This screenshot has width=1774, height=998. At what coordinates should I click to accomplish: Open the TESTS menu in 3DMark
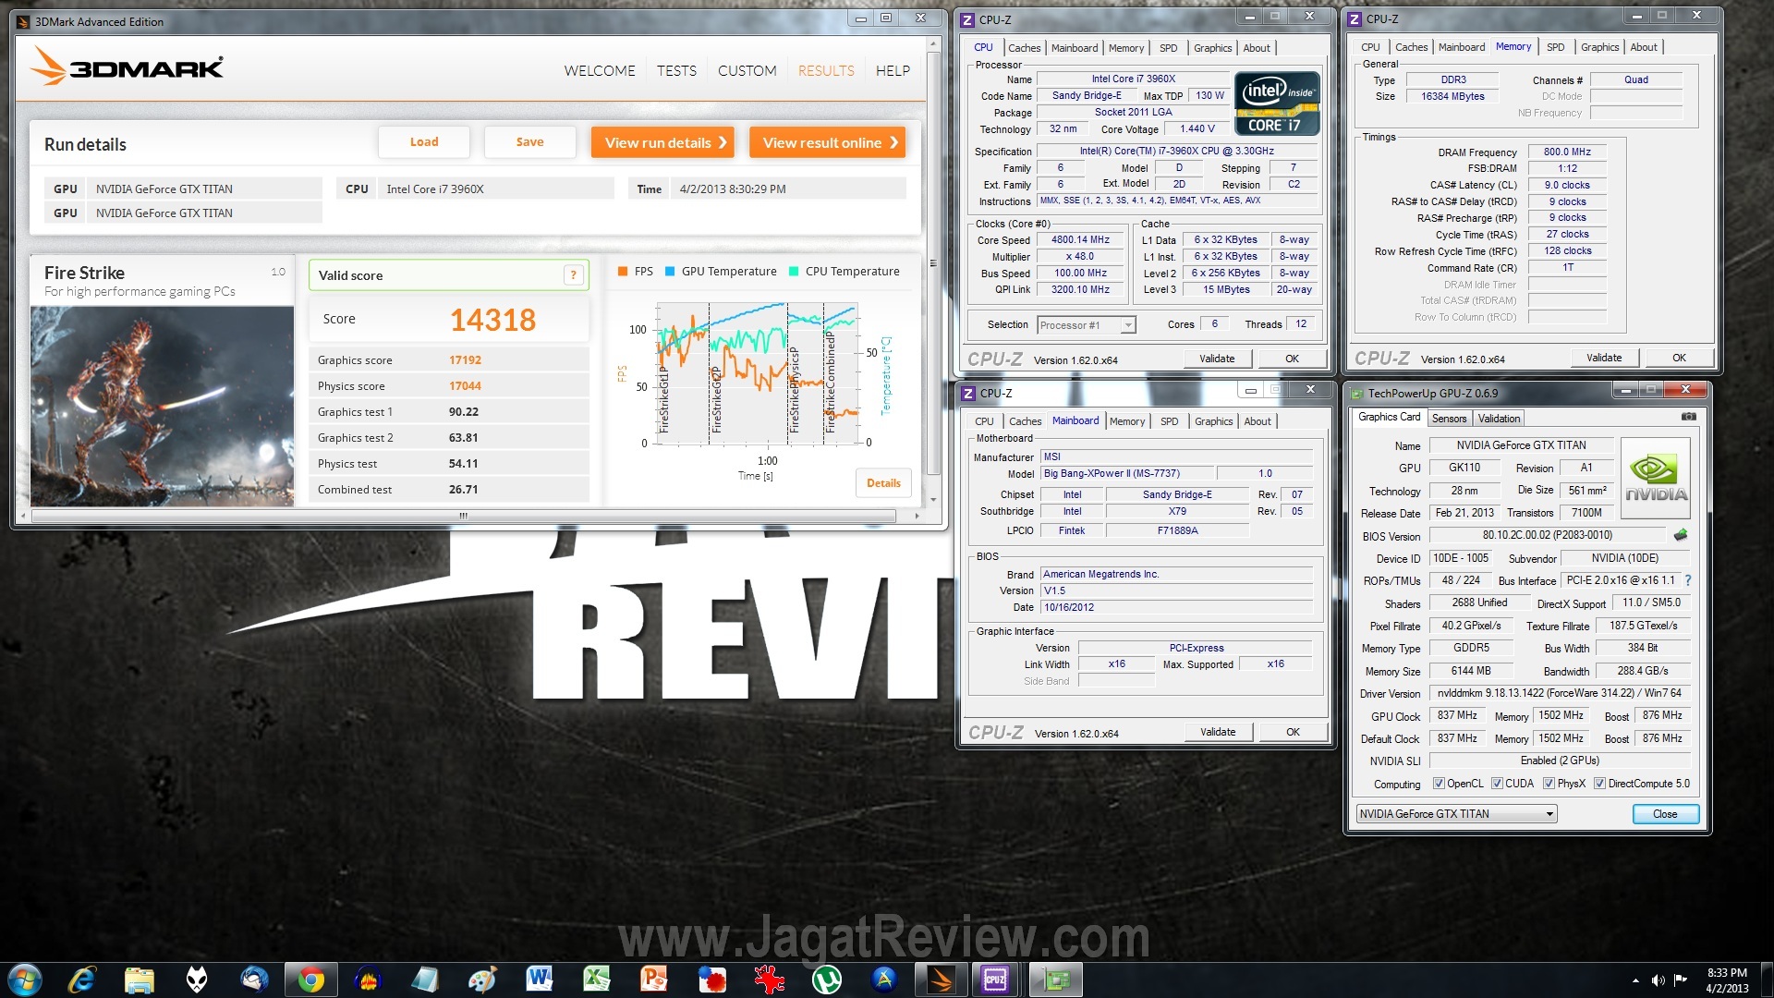tap(676, 70)
